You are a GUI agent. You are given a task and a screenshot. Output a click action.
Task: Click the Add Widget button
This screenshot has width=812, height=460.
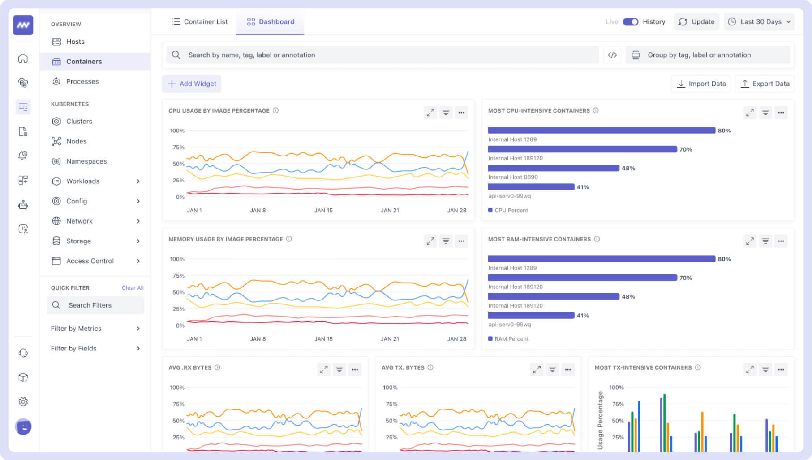point(191,84)
